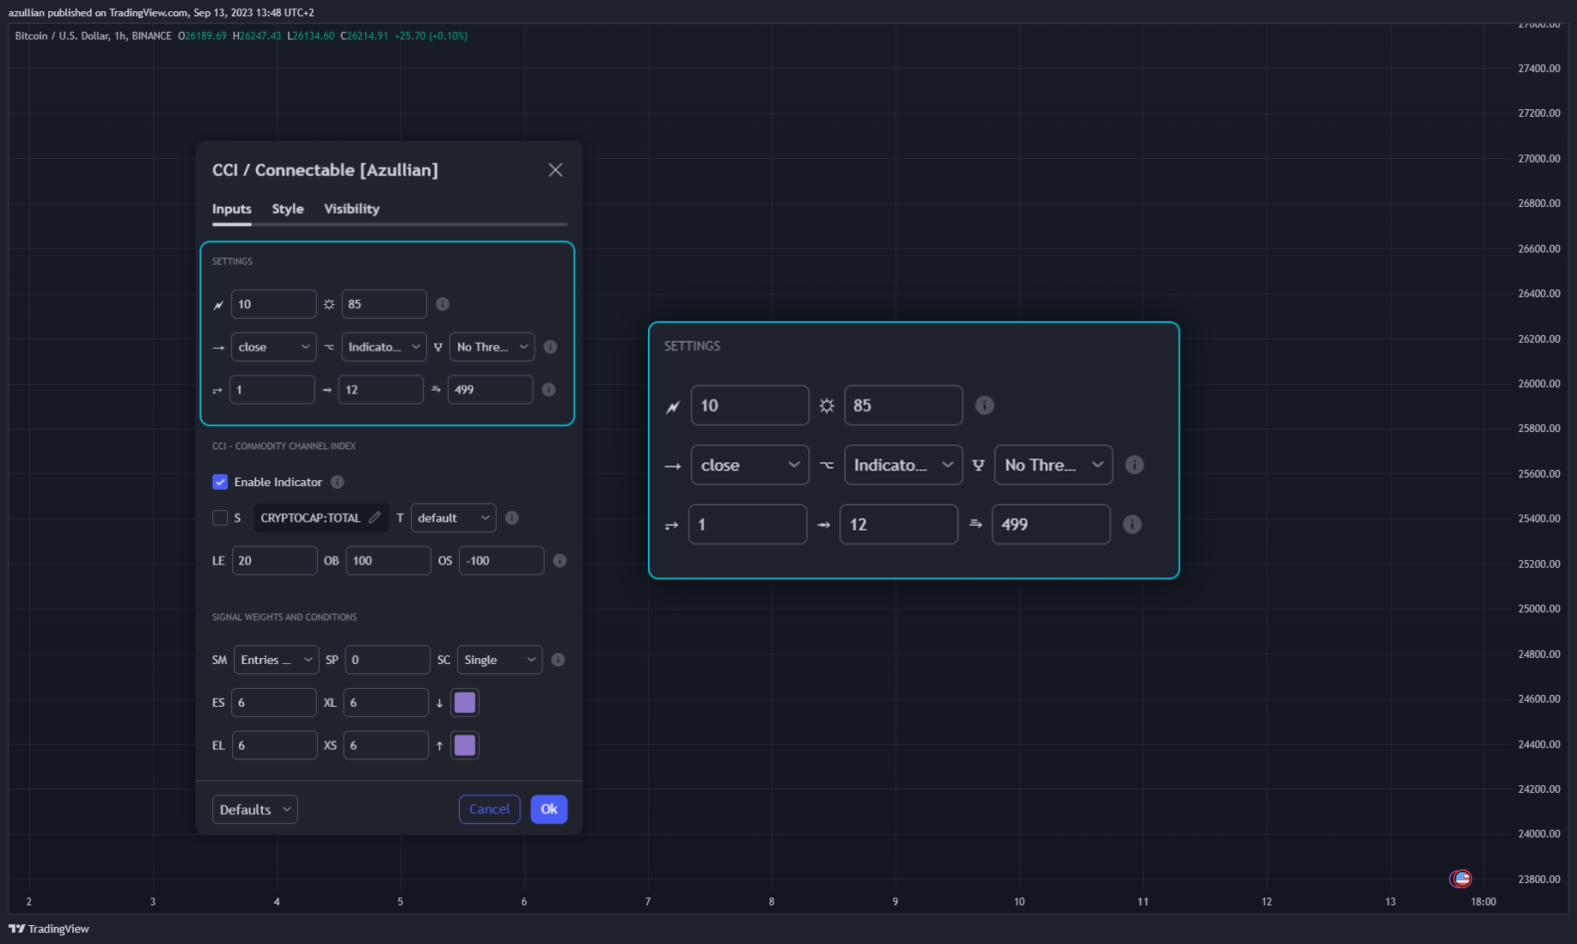The height and width of the screenshot is (944, 1577).
Task: Show info tooltip for Enable Indicator
Action: 338,482
